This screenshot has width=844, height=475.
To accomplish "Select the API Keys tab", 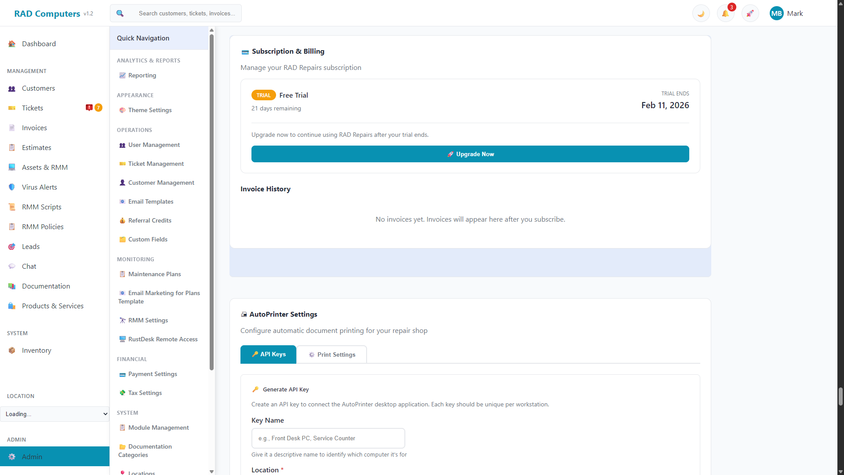I will click(268, 354).
